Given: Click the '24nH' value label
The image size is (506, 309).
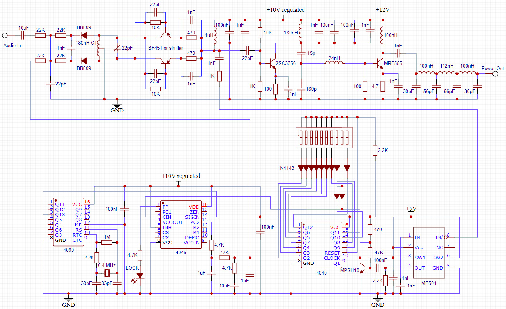Looking at the screenshot, I should pos(334,58).
